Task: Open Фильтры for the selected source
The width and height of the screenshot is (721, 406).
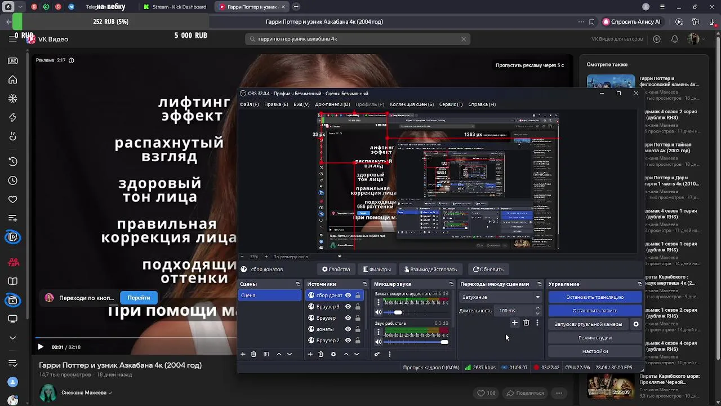Action: pos(377,270)
